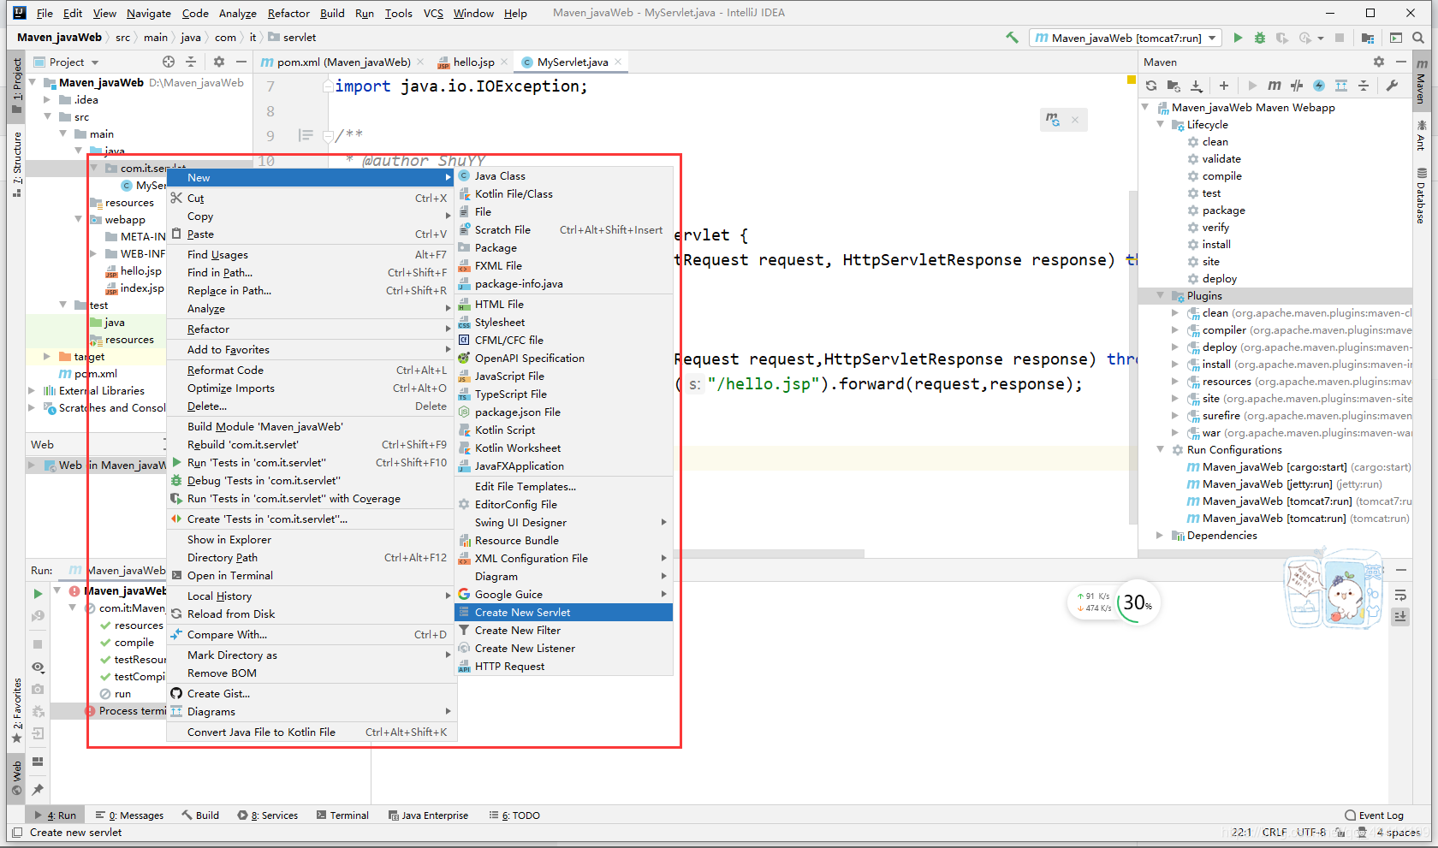Click the Debug bug icon in top toolbar

click(x=1260, y=38)
